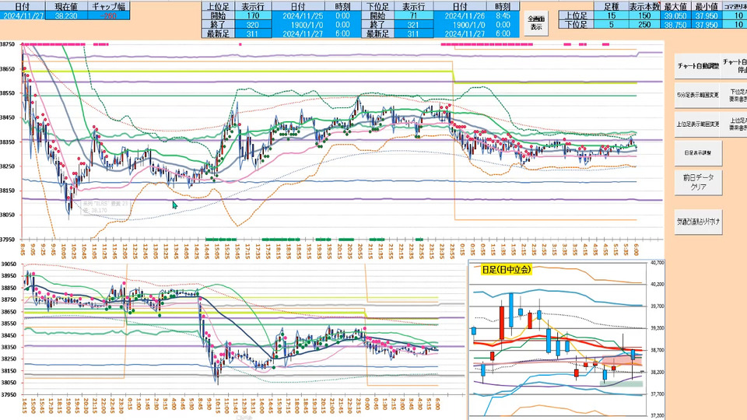Click the 5分足表示範囲変更 button

[698, 95]
